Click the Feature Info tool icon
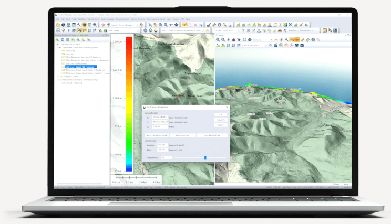Viewport: 391px width, 224px height. 219,25
